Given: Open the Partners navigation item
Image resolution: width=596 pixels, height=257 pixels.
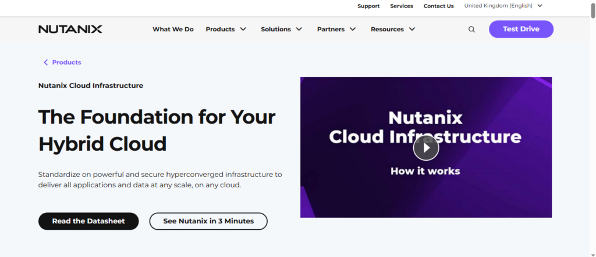Looking at the screenshot, I should [x=331, y=29].
